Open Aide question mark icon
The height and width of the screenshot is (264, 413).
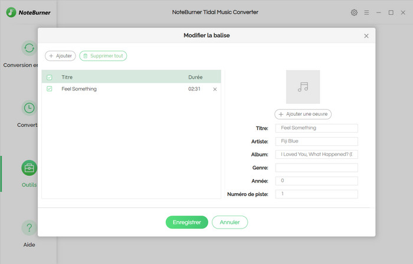29,227
